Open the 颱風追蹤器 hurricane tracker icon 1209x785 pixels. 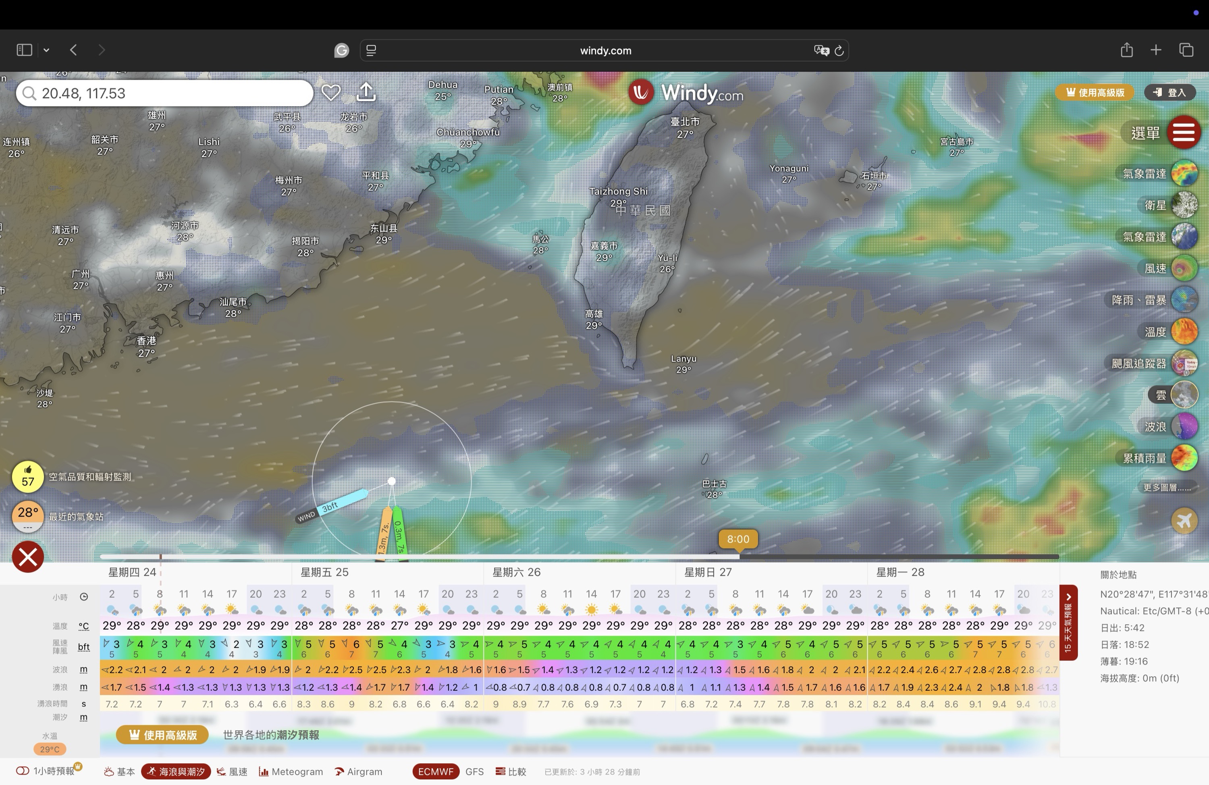point(1184,363)
